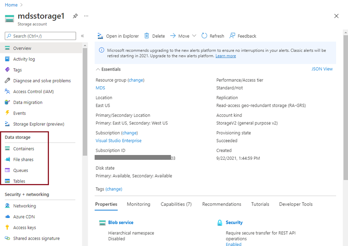Open the MDS resource group link
Viewport: 348px width, 246px height.
tap(100, 88)
